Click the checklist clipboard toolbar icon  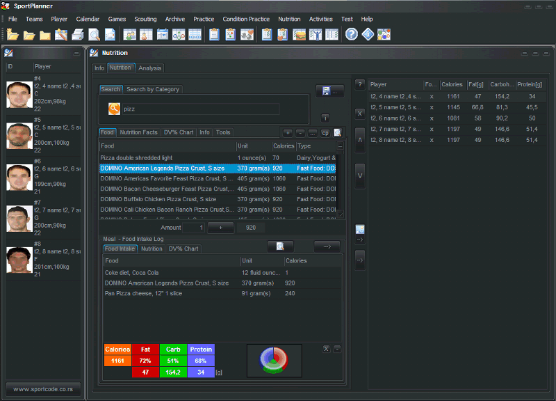tap(267, 34)
